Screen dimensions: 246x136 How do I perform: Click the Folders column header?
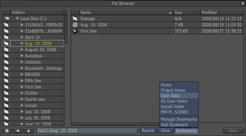37,12
